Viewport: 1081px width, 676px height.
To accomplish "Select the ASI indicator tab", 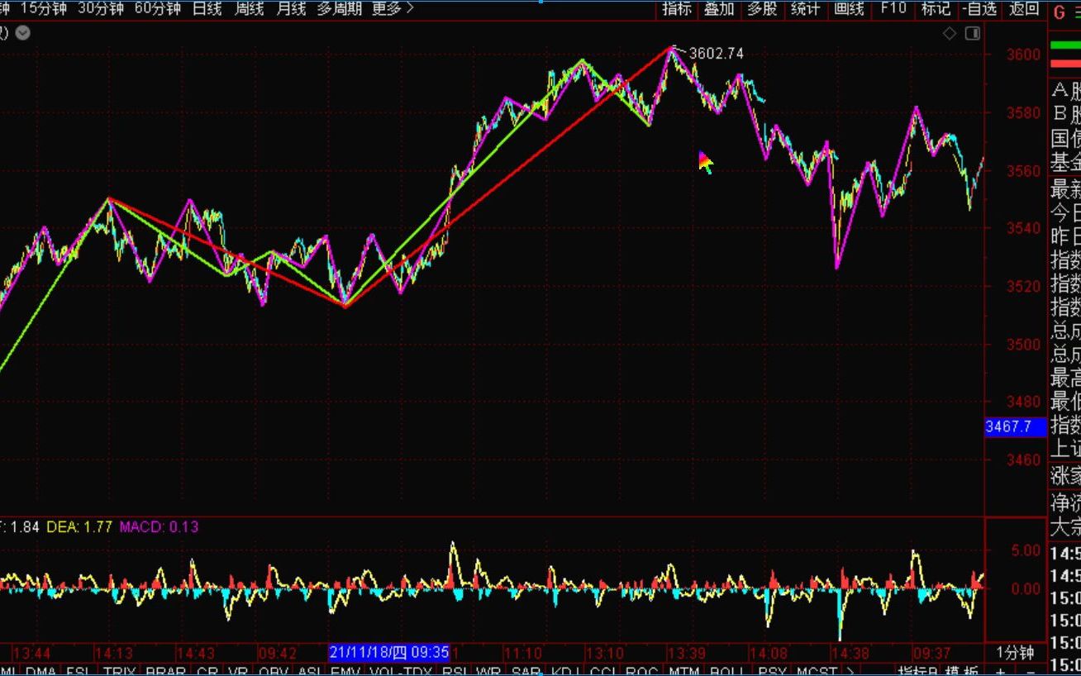I will coord(310,672).
